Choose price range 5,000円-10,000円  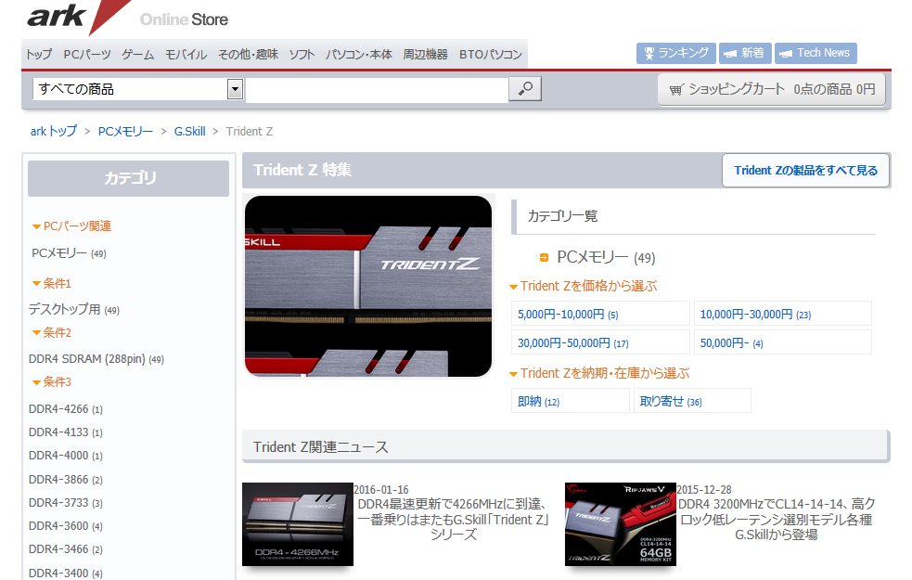(600, 314)
